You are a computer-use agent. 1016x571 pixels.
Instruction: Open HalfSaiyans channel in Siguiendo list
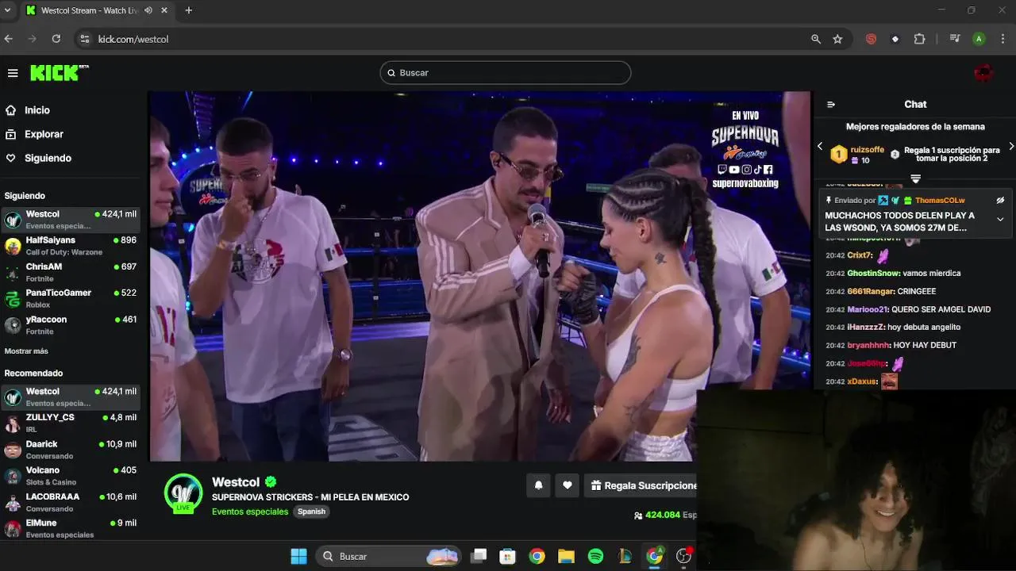point(71,246)
